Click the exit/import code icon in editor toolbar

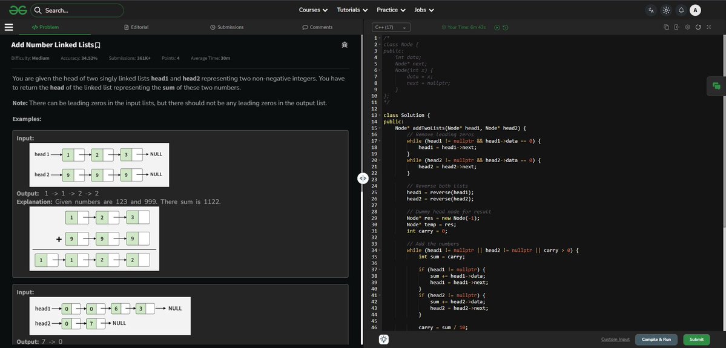pyautogui.click(x=676, y=27)
